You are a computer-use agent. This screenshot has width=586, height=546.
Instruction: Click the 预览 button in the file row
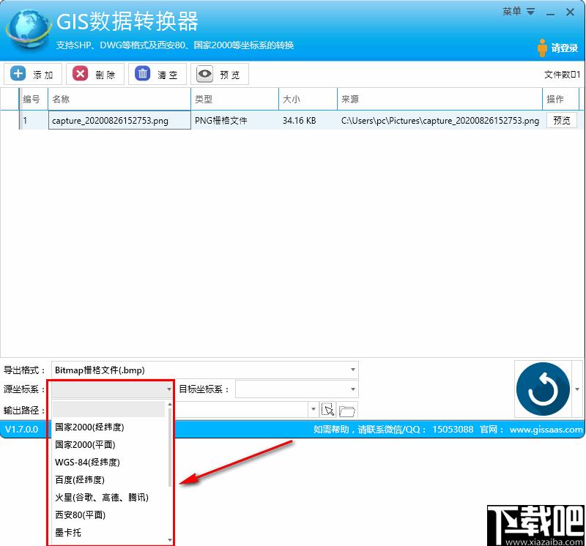pos(562,120)
